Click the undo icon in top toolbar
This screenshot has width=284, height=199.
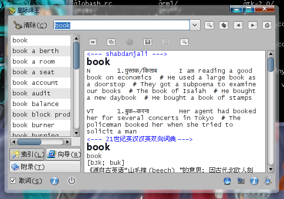pyautogui.click(x=224, y=25)
